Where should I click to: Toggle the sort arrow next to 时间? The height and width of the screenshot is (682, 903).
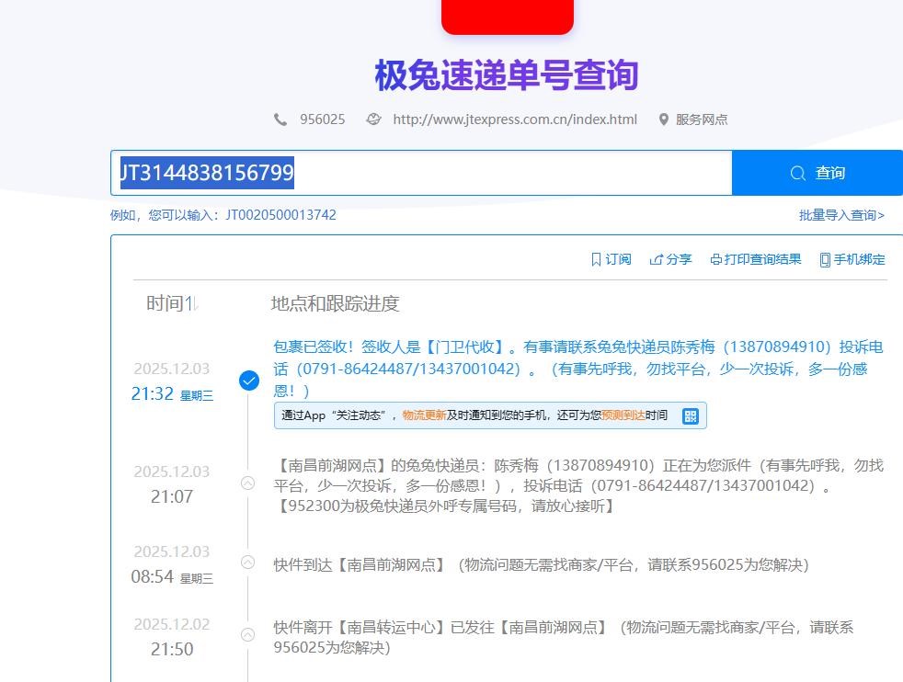(x=193, y=304)
